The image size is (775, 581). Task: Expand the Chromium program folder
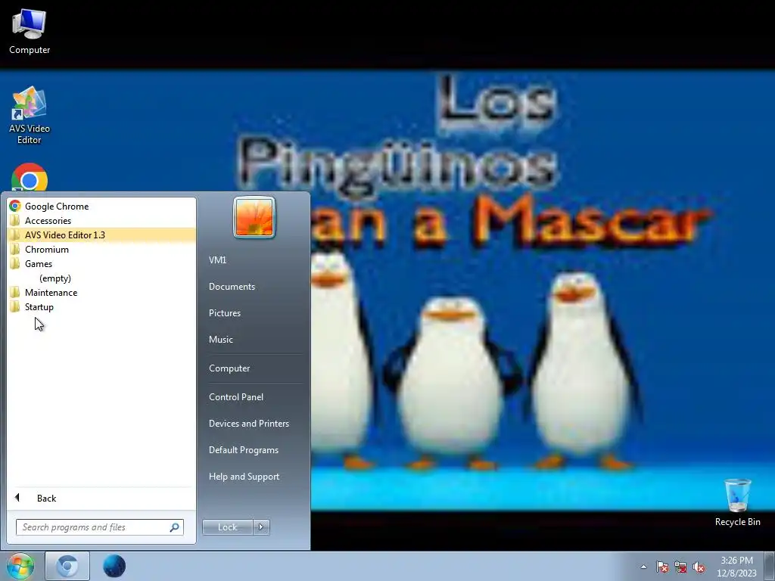coord(101,250)
